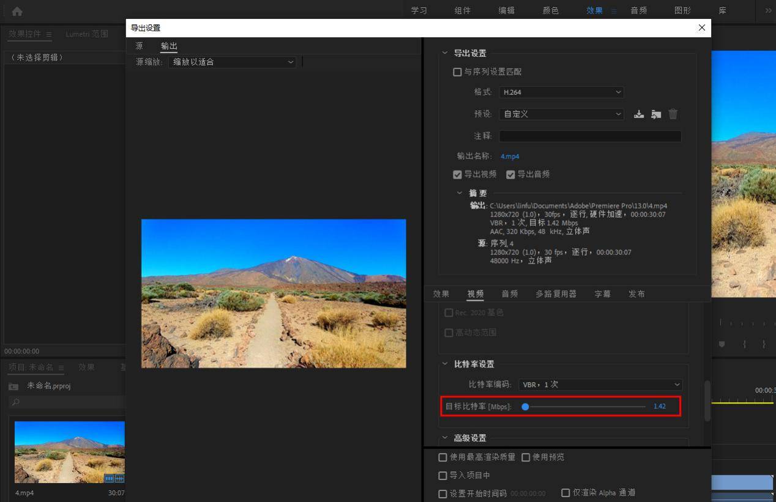Image resolution: width=776 pixels, height=502 pixels.
Task: Save the current export preset
Action: point(639,114)
